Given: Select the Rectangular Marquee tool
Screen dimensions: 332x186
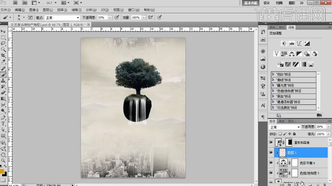Looking at the screenshot, I should point(3,38).
